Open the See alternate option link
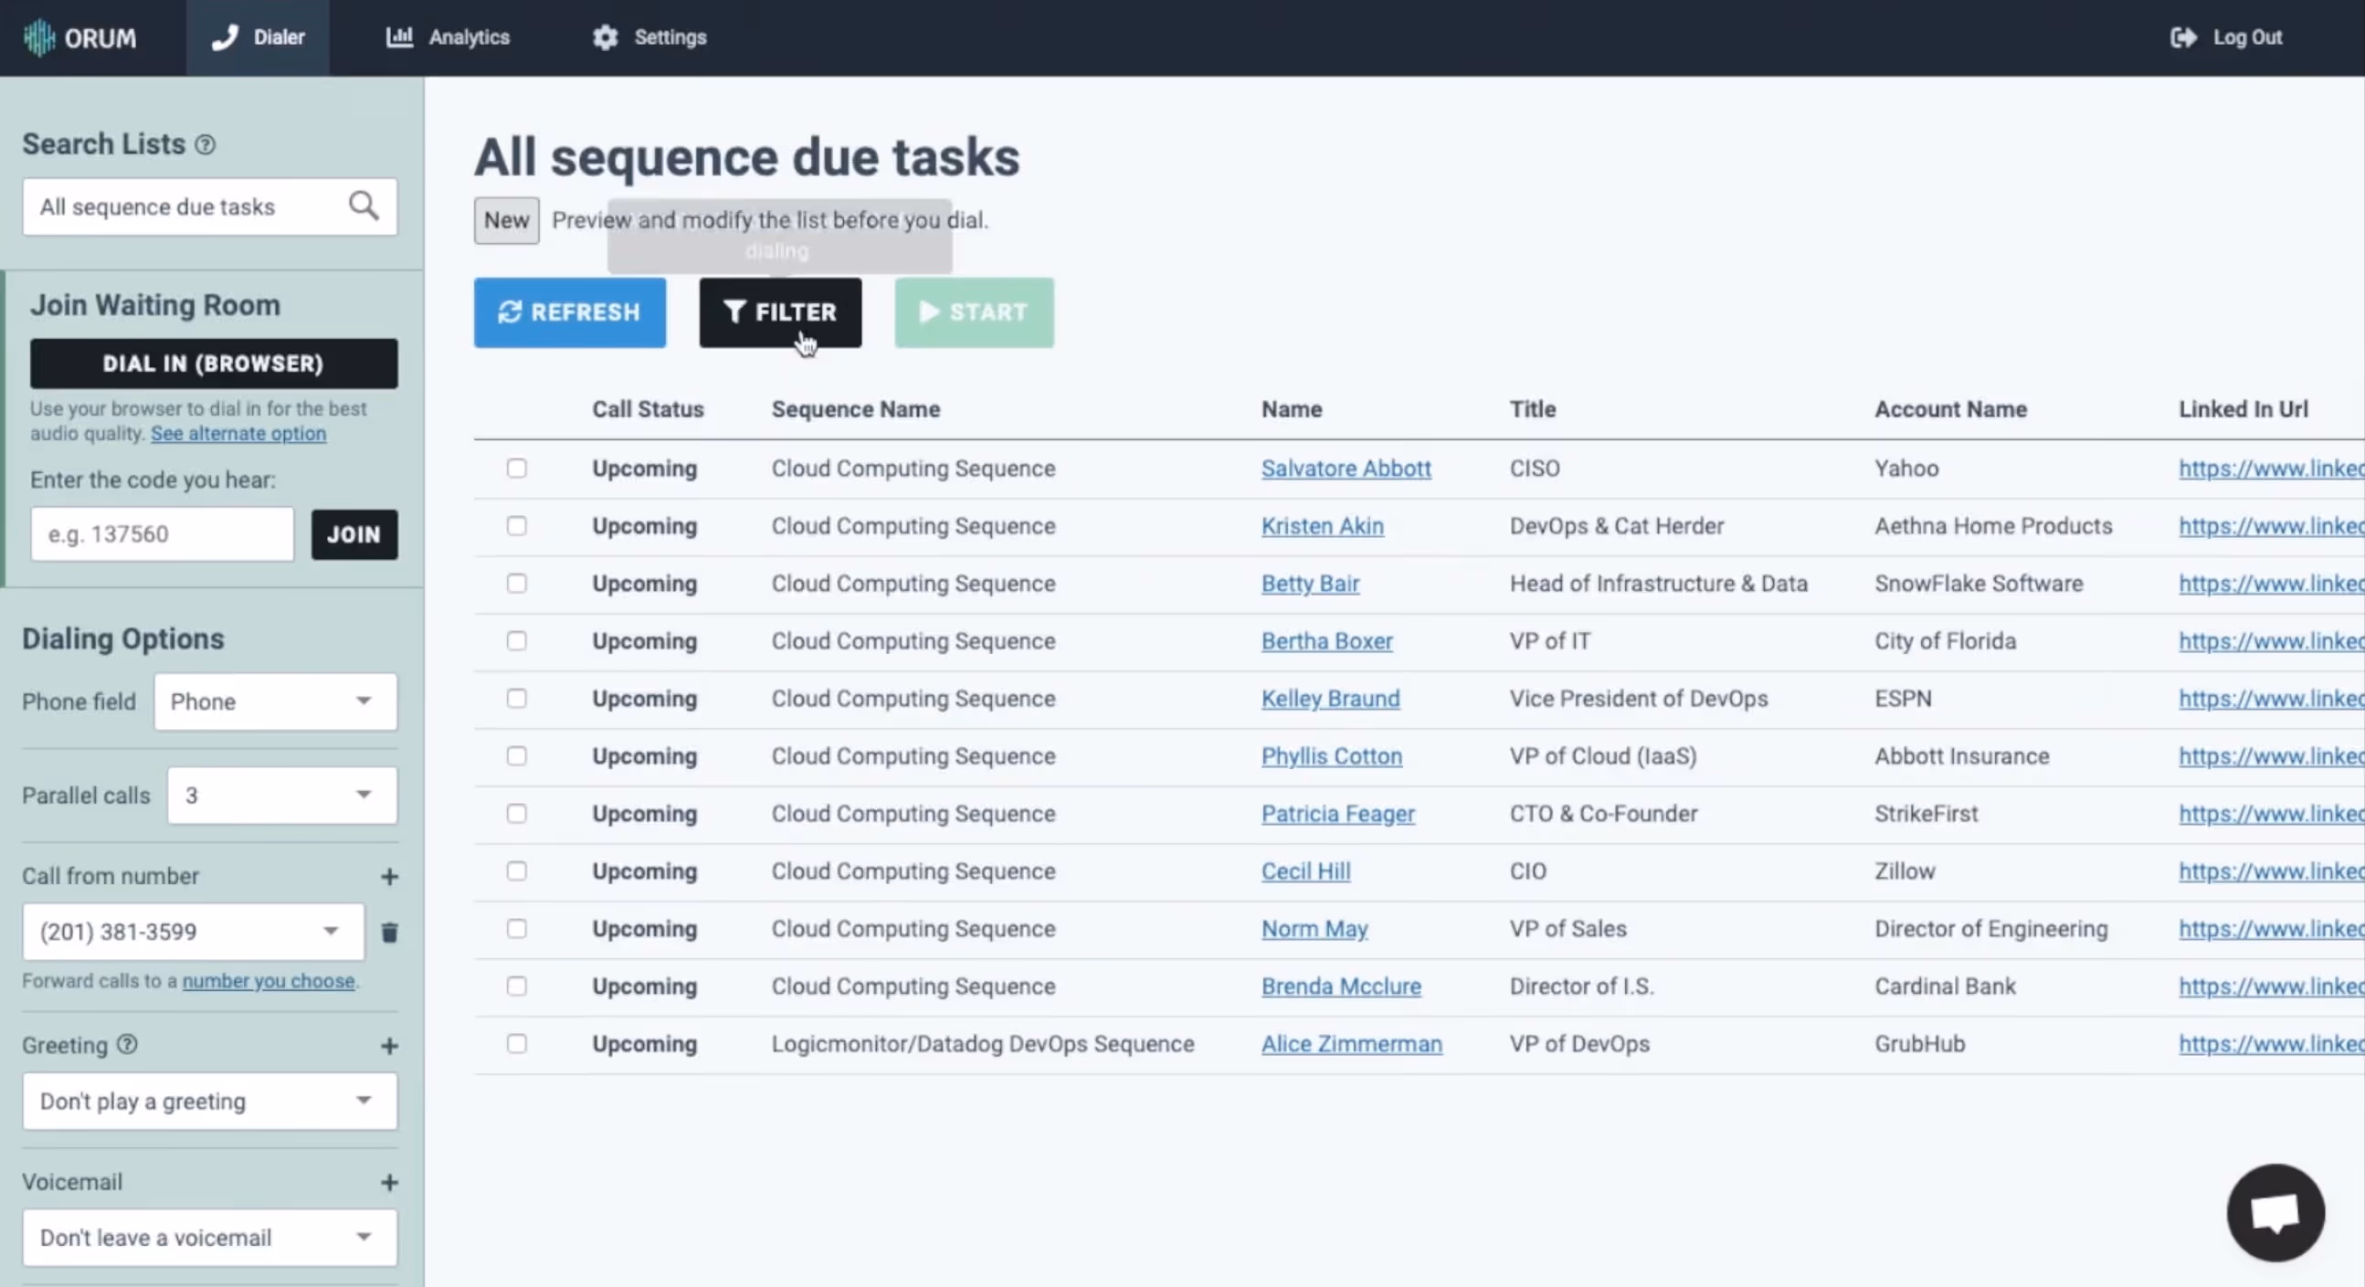This screenshot has width=2365, height=1287. click(238, 433)
